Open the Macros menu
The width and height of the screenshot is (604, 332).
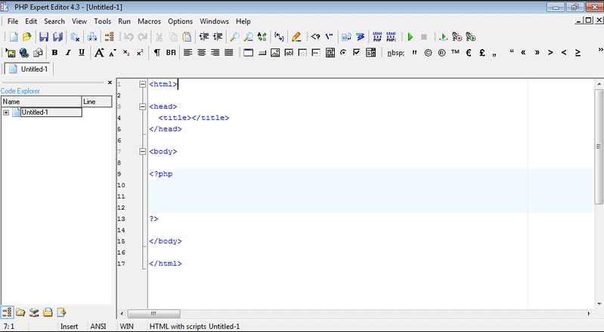pyautogui.click(x=149, y=21)
